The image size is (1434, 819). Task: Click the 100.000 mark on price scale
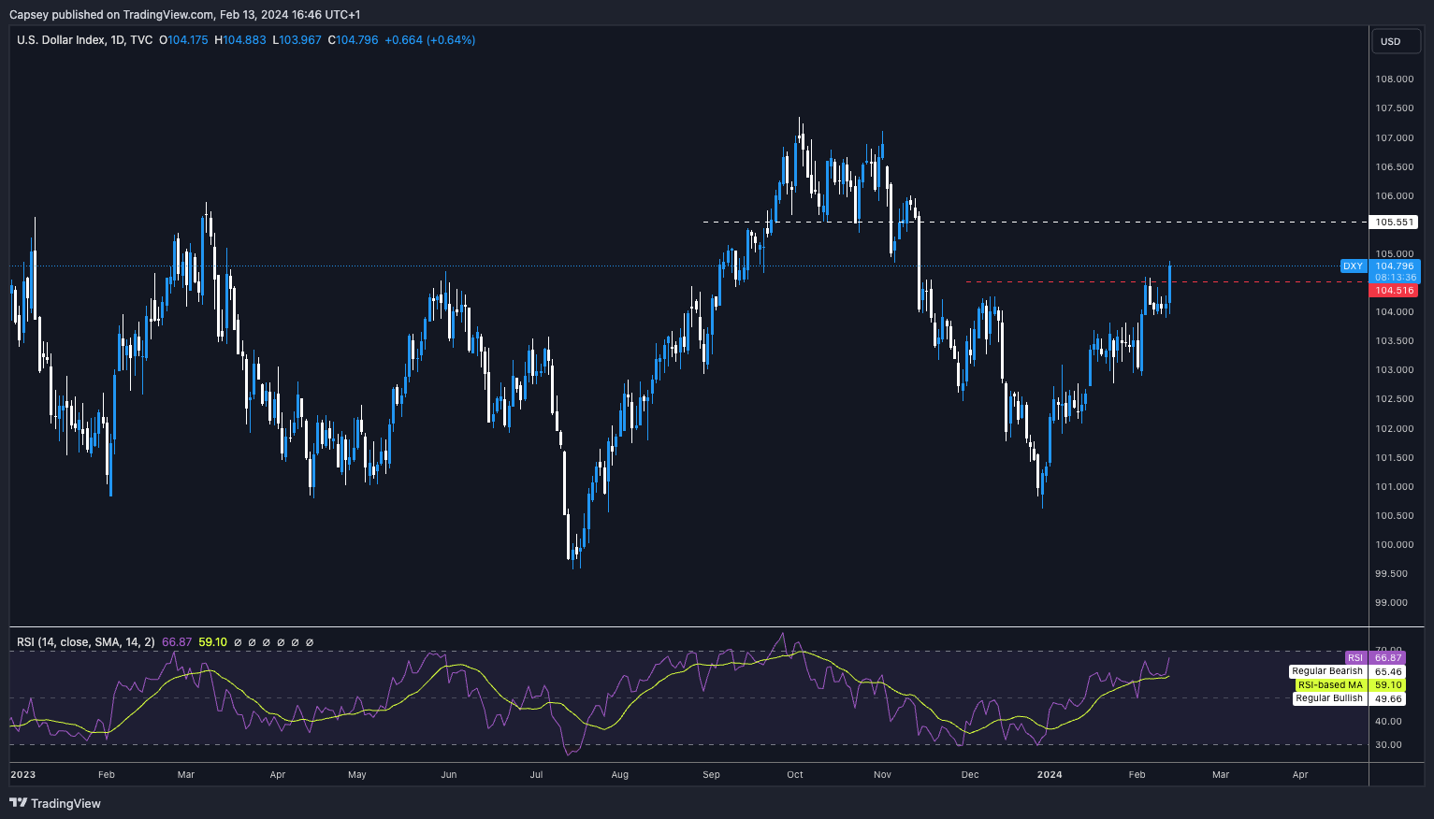1394,545
